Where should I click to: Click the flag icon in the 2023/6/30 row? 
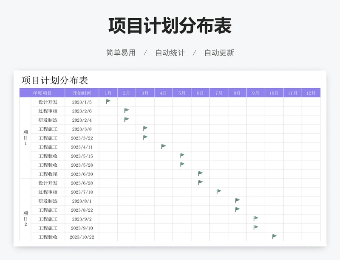click(200, 173)
